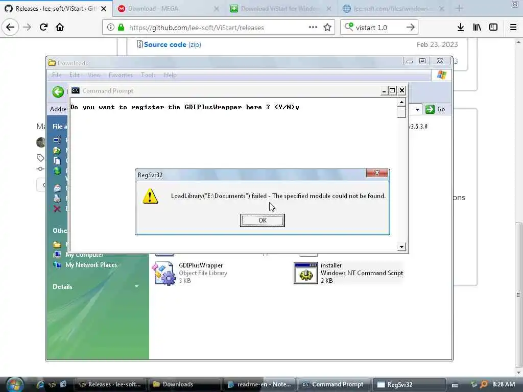Screen dimensions: 523x392
Task: Close the Releases lee-soft/ViStart tab
Action: coord(104,9)
